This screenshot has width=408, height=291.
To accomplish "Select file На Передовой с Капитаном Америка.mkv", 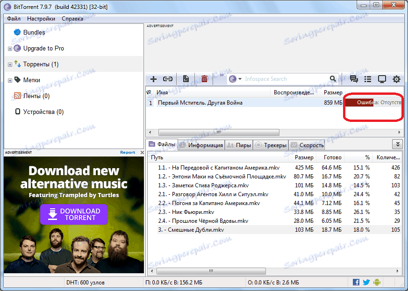I will tap(219, 168).
